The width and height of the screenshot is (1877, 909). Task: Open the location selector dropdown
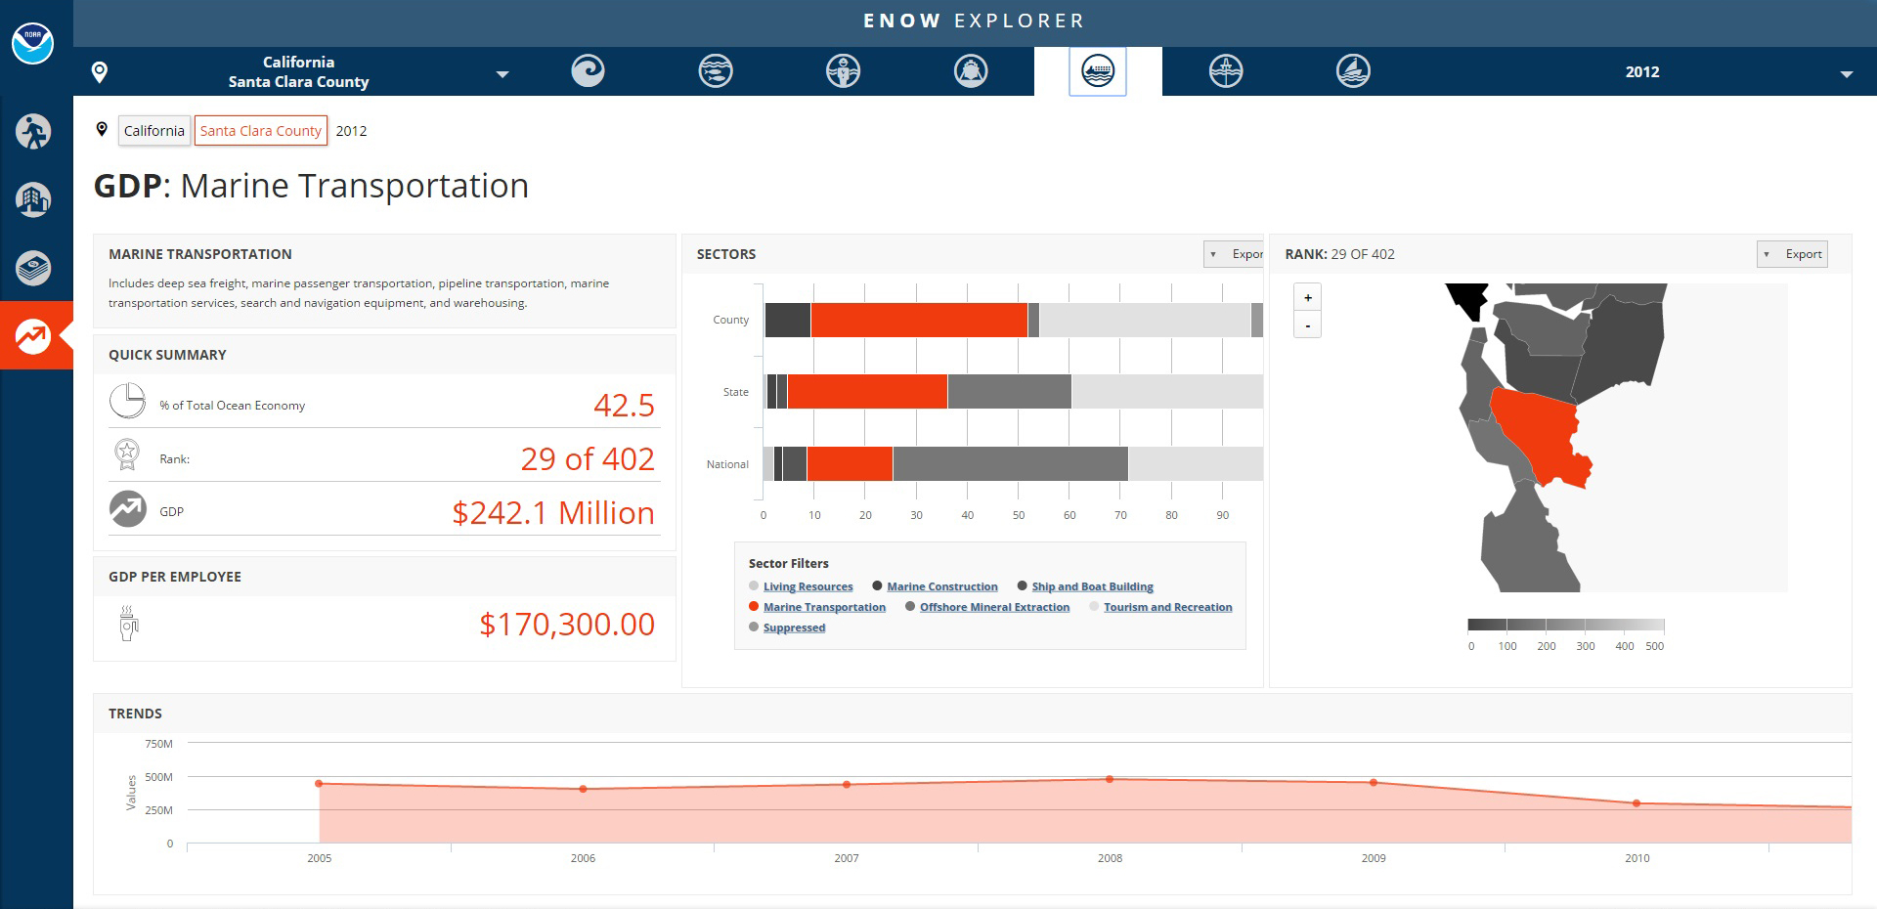tap(502, 74)
